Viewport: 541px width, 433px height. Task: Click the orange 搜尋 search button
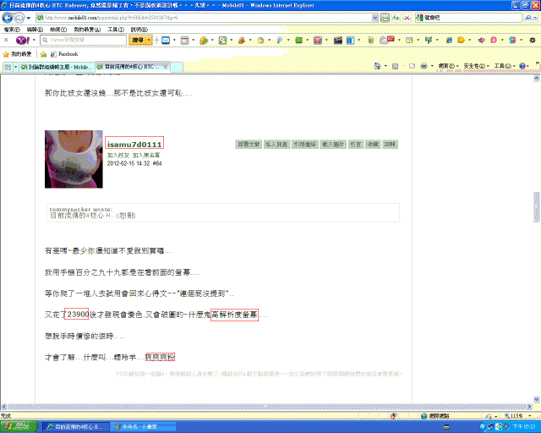click(138, 40)
